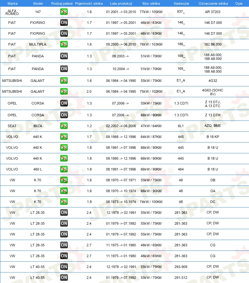Click body code 293-909
The image size is (249, 283).
(181, 266)
